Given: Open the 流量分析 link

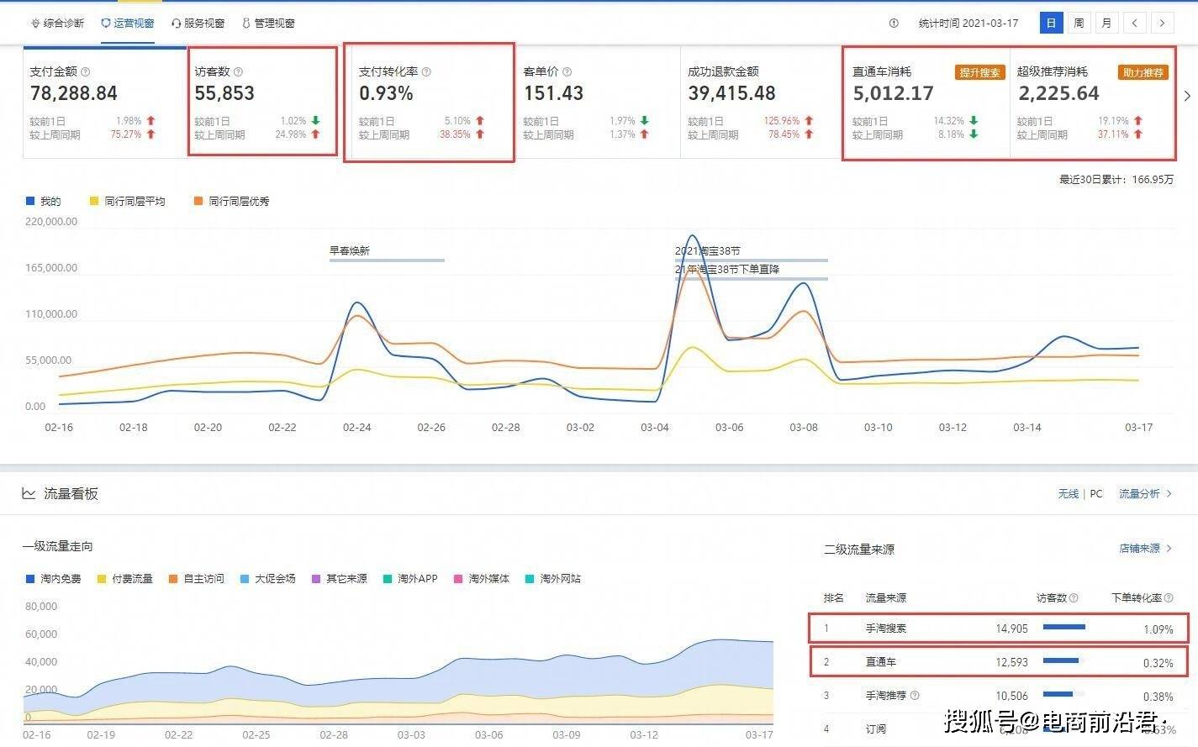Looking at the screenshot, I should click(1145, 494).
